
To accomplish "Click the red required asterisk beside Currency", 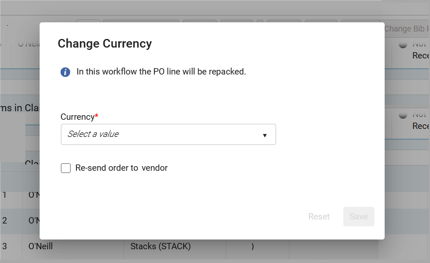I will tap(96, 116).
